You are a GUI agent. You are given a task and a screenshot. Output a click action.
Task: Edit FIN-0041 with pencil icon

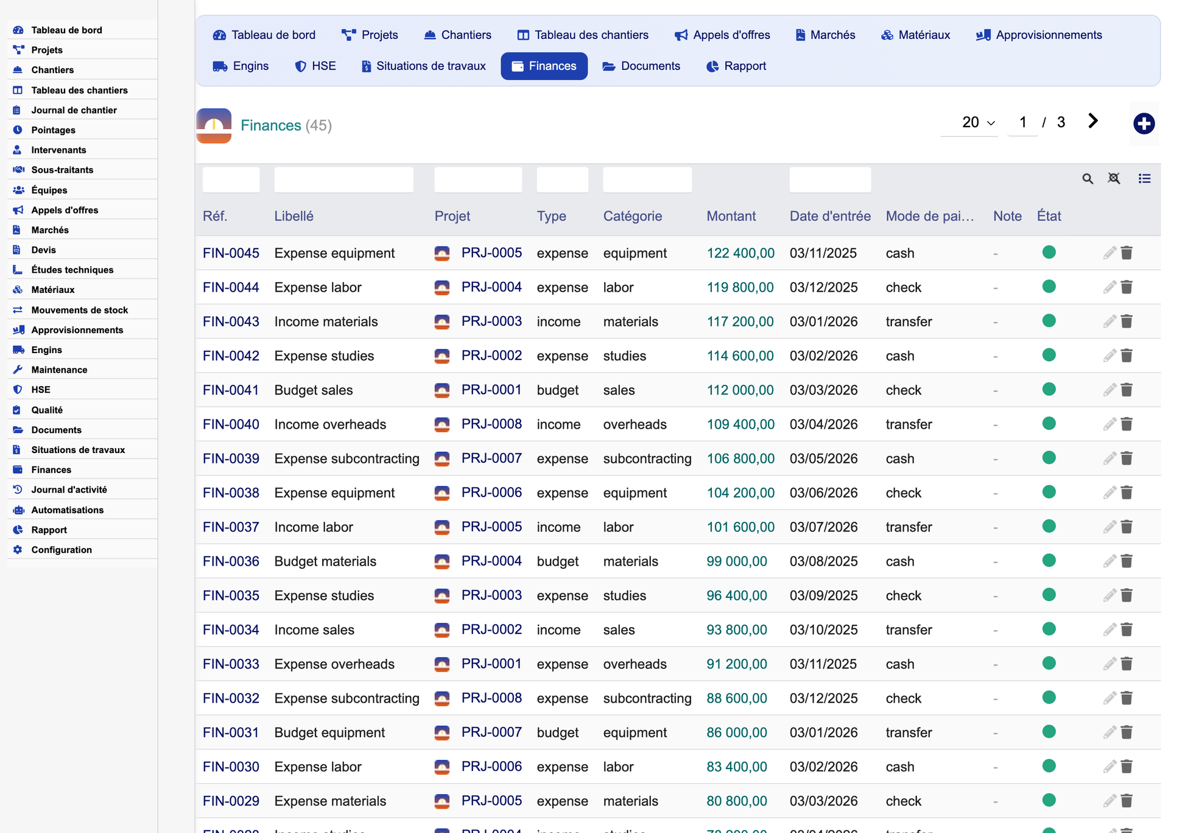(1109, 390)
